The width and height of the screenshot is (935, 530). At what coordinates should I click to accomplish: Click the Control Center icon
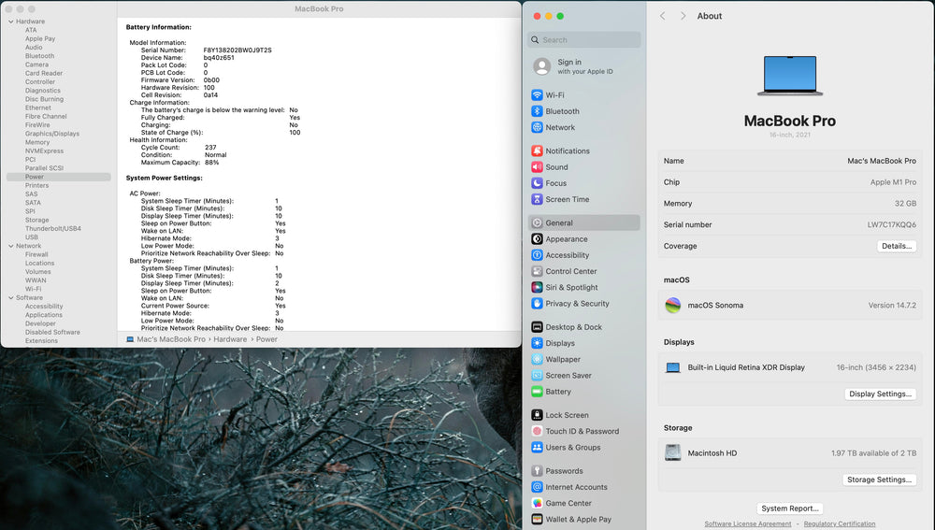coord(537,271)
